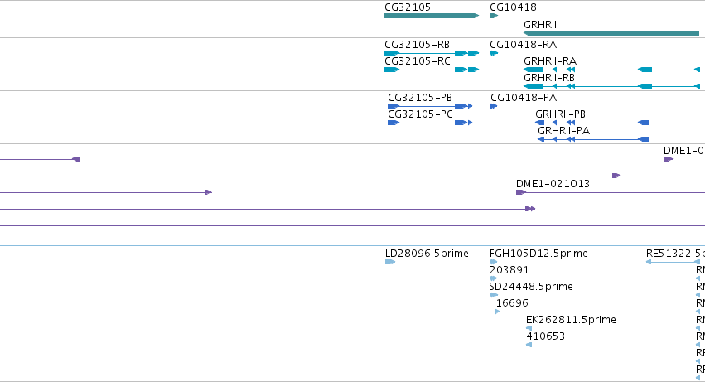
Task: Select the CG10418-RA transcript label
Action: [x=523, y=45]
